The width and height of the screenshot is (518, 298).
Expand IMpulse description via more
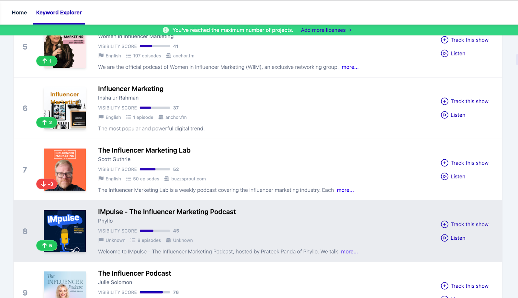coord(349,252)
